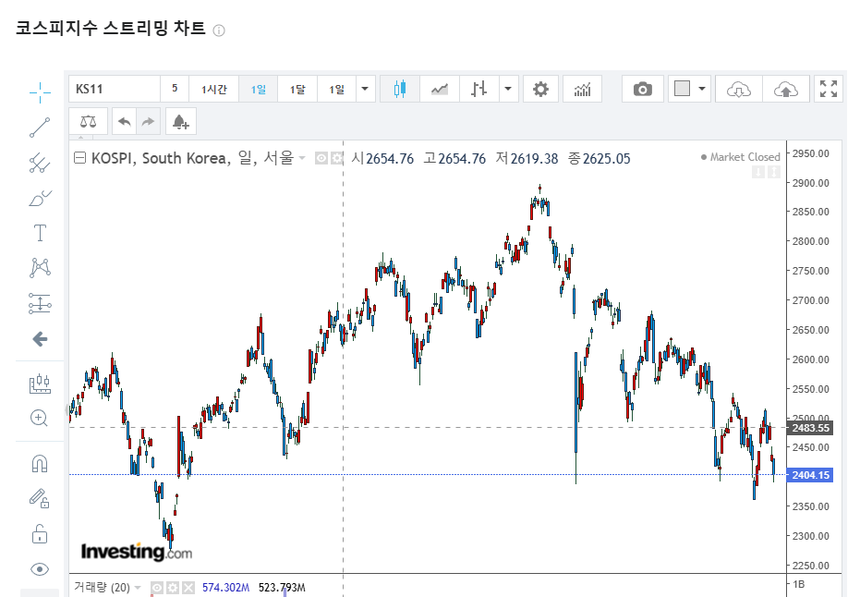Open the chart layout color swatch box
This screenshot has width=860, height=597.
[682, 89]
